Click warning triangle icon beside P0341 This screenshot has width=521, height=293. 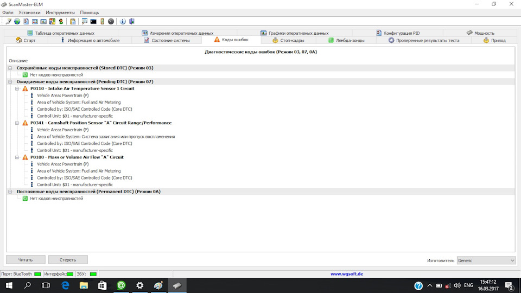[26, 123]
